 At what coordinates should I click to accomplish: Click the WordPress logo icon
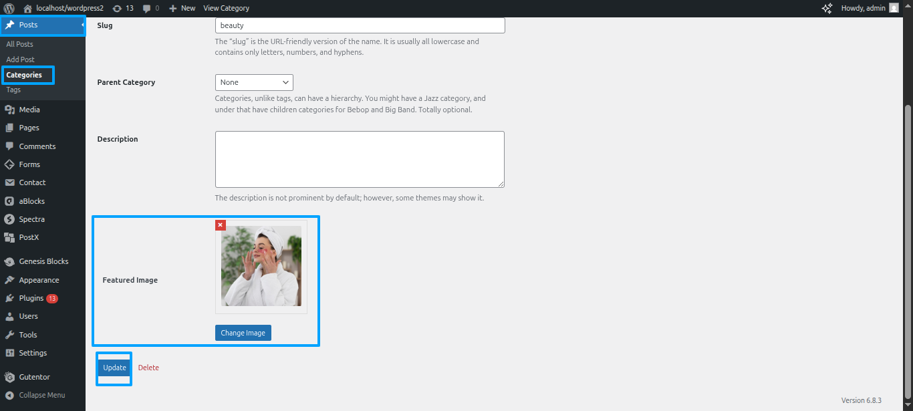(x=9, y=8)
